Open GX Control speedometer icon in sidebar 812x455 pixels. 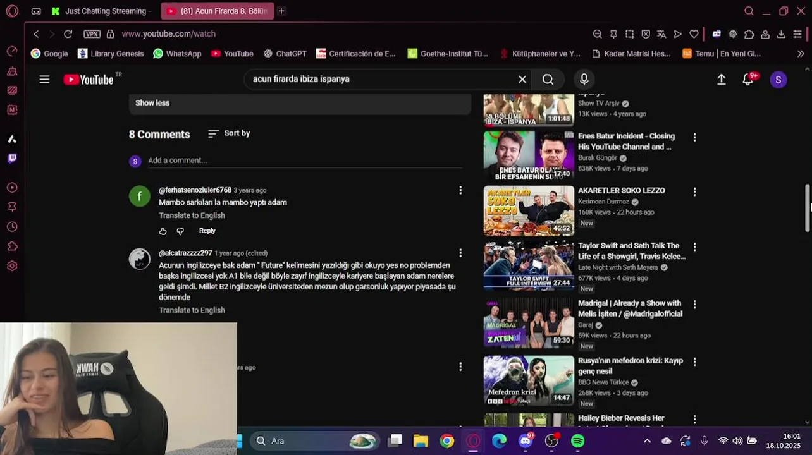pyautogui.click(x=12, y=51)
